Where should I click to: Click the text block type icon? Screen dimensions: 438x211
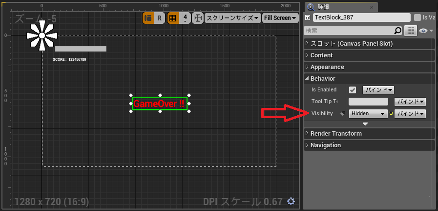[308, 18]
